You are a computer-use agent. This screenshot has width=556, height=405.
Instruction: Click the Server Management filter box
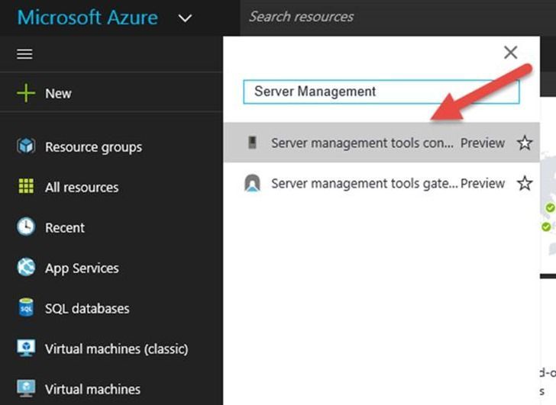(x=380, y=92)
